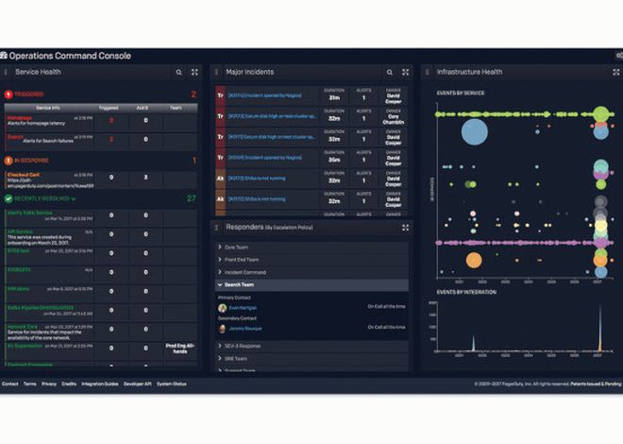Image resolution: width=623 pixels, height=444 pixels.
Task: Click the Secondary Contact label
Action: point(237,318)
